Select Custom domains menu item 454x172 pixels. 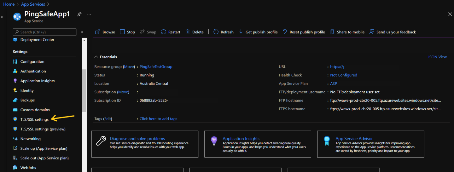click(x=35, y=110)
